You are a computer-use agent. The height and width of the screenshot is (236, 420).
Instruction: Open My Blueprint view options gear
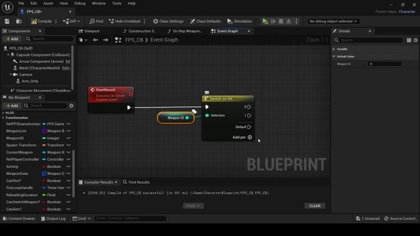(72, 106)
